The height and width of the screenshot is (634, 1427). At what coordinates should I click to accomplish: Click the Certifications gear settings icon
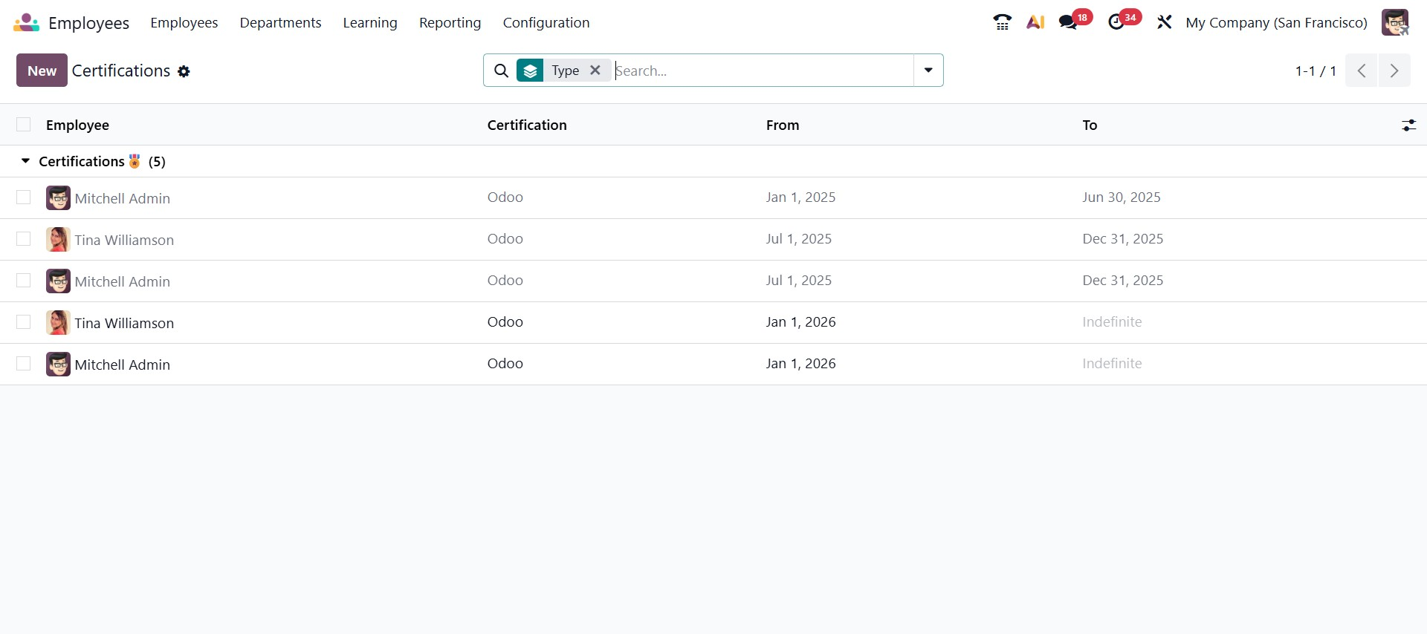(184, 71)
